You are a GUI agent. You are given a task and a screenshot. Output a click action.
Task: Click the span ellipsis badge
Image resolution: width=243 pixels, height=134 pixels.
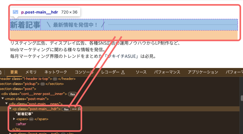pyautogui.click(x=31, y=119)
